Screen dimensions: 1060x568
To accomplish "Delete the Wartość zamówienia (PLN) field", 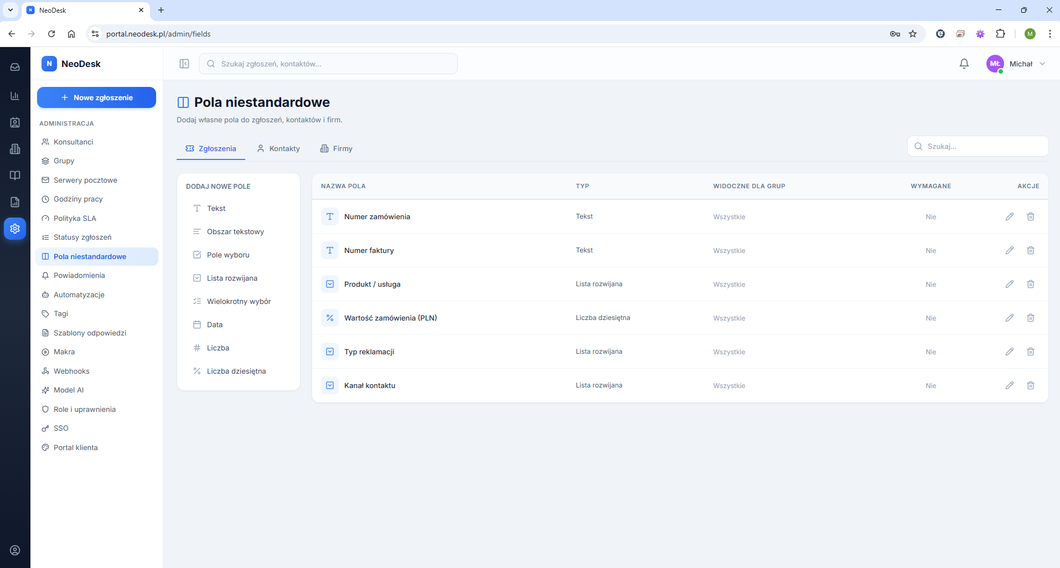I will tap(1031, 318).
